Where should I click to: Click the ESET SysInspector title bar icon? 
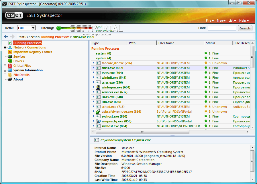tap(5, 4)
